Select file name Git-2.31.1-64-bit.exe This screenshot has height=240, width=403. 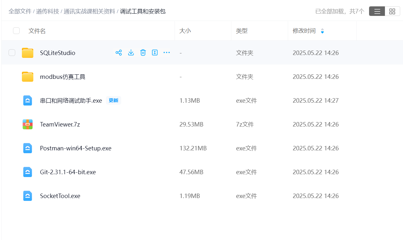tap(68, 172)
